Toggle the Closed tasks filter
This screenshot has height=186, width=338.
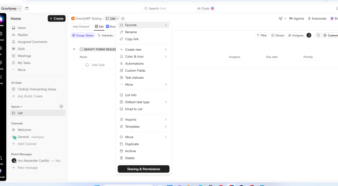[x=277, y=35]
